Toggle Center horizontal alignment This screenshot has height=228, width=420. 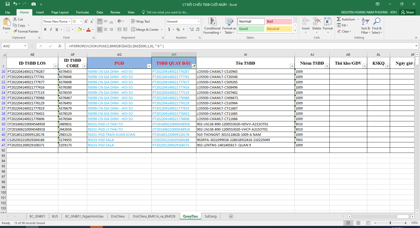(x=106, y=29)
